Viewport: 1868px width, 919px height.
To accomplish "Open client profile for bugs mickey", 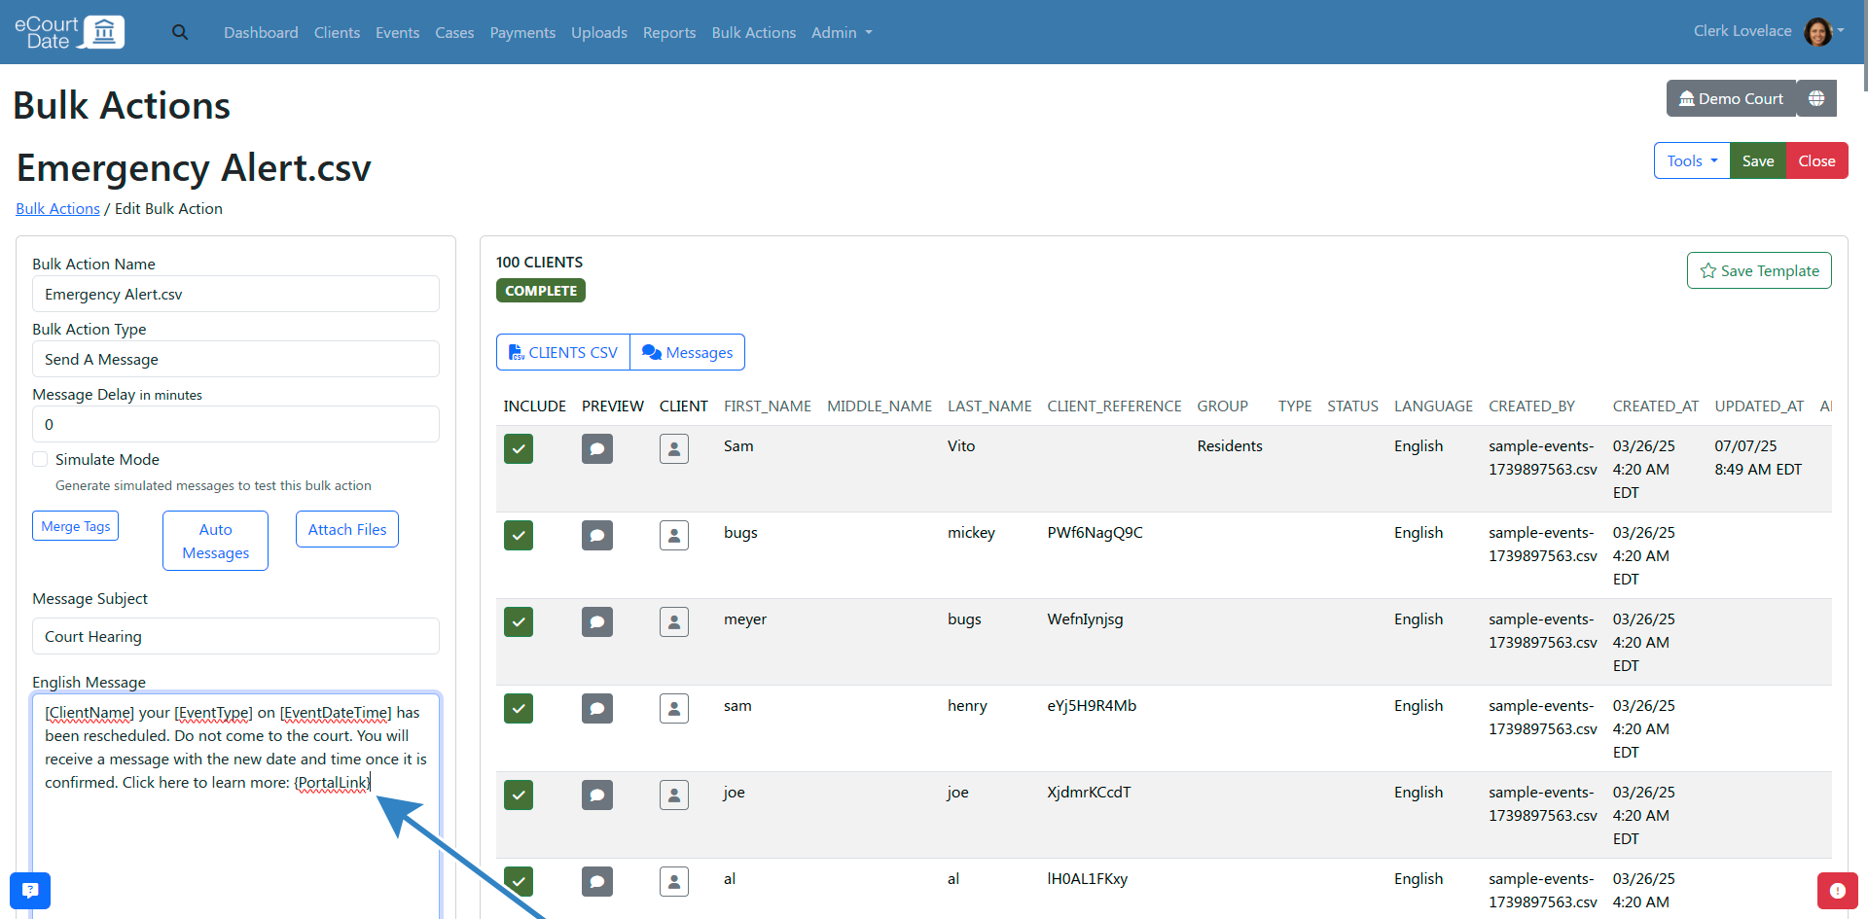I will point(674,535).
